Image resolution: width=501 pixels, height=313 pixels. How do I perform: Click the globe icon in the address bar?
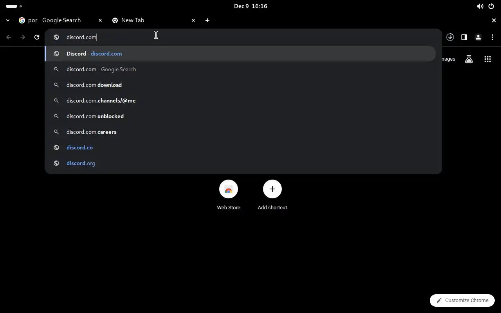(56, 37)
